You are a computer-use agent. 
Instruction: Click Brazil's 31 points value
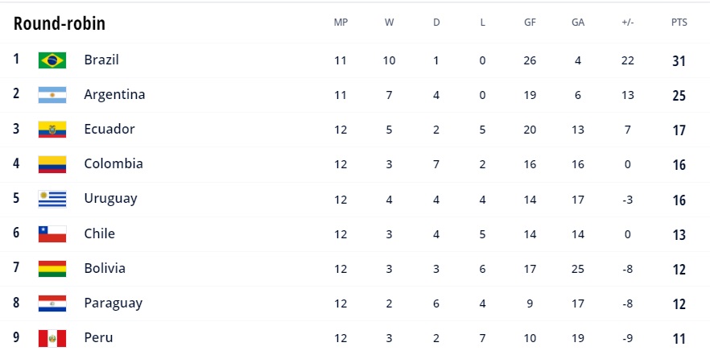[679, 60]
